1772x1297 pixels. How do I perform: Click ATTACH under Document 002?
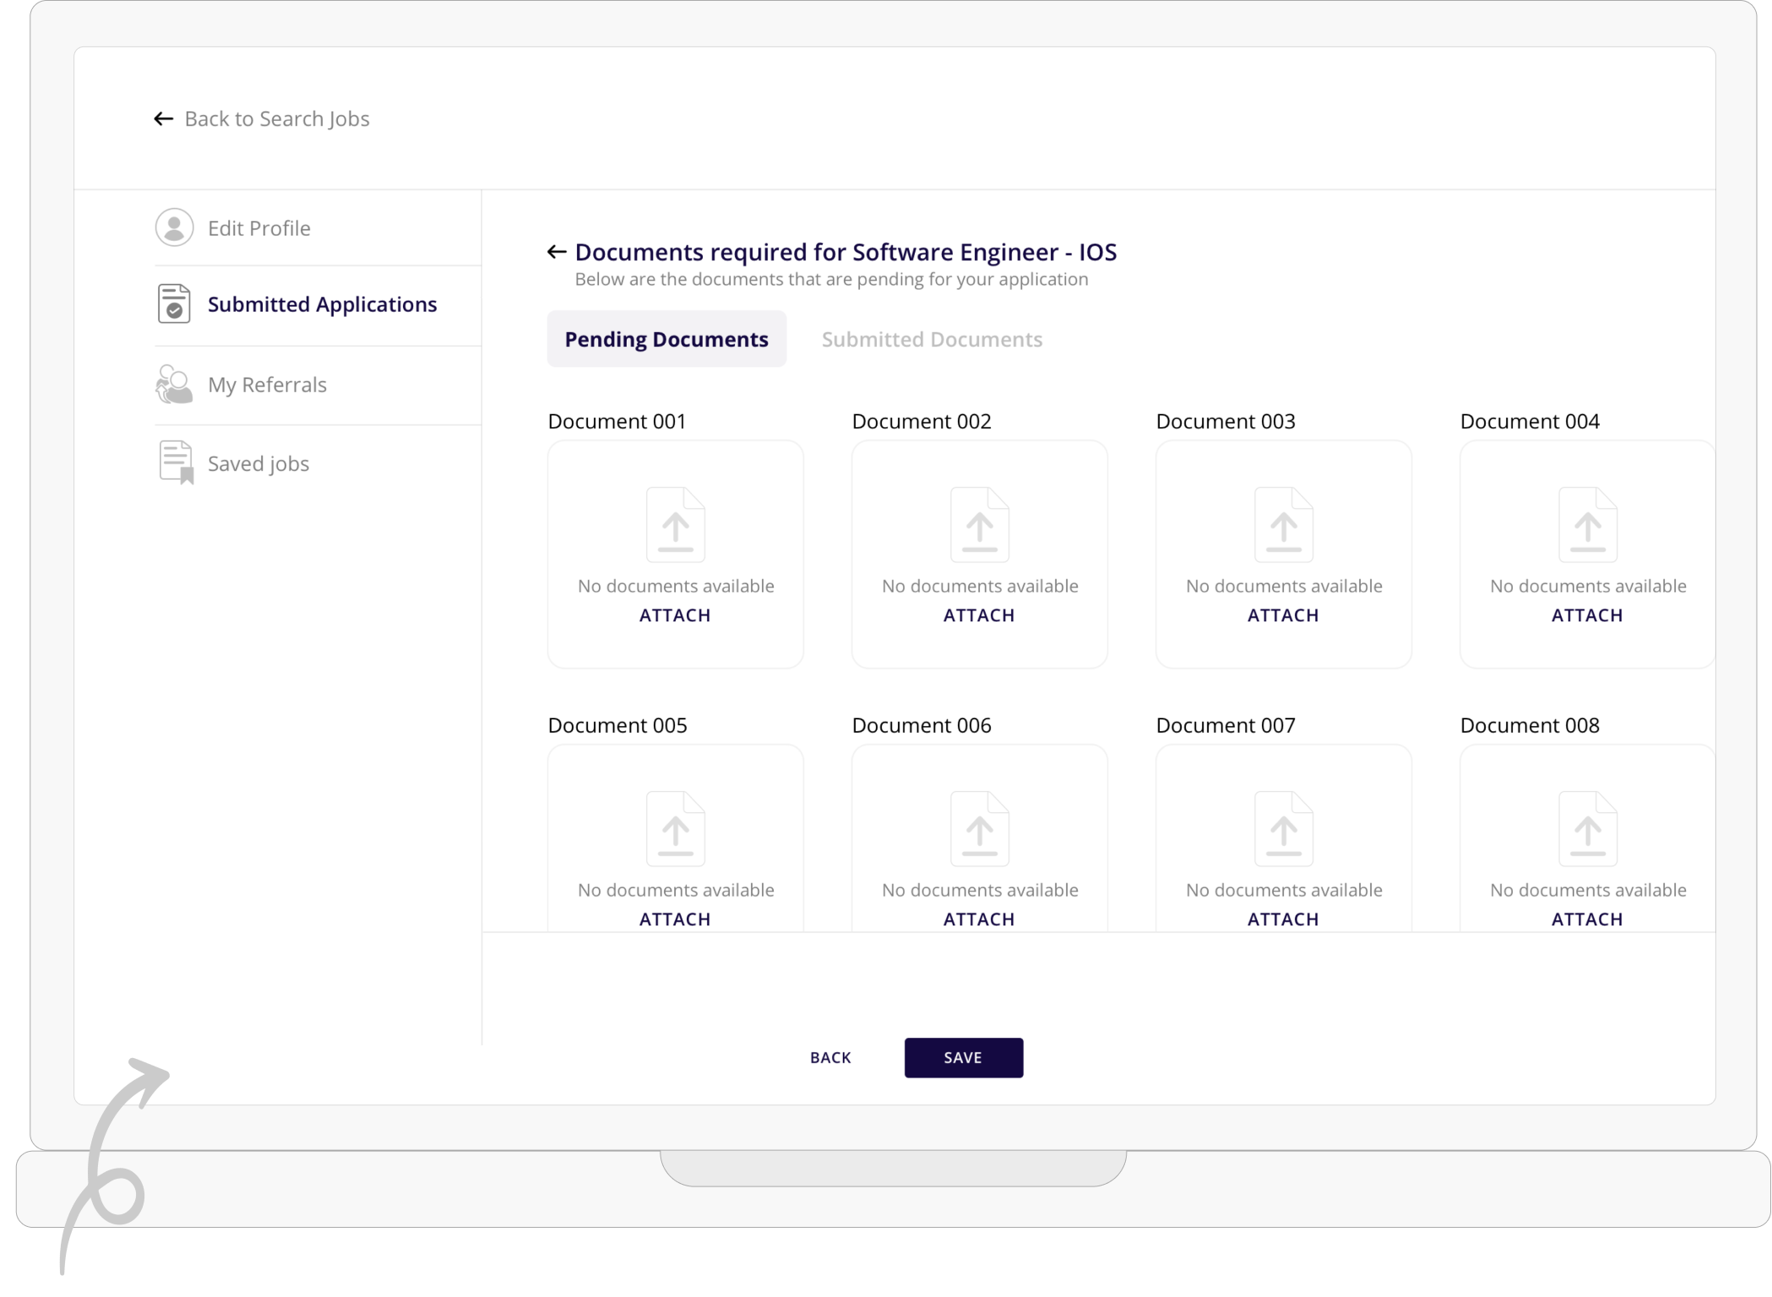tap(979, 616)
